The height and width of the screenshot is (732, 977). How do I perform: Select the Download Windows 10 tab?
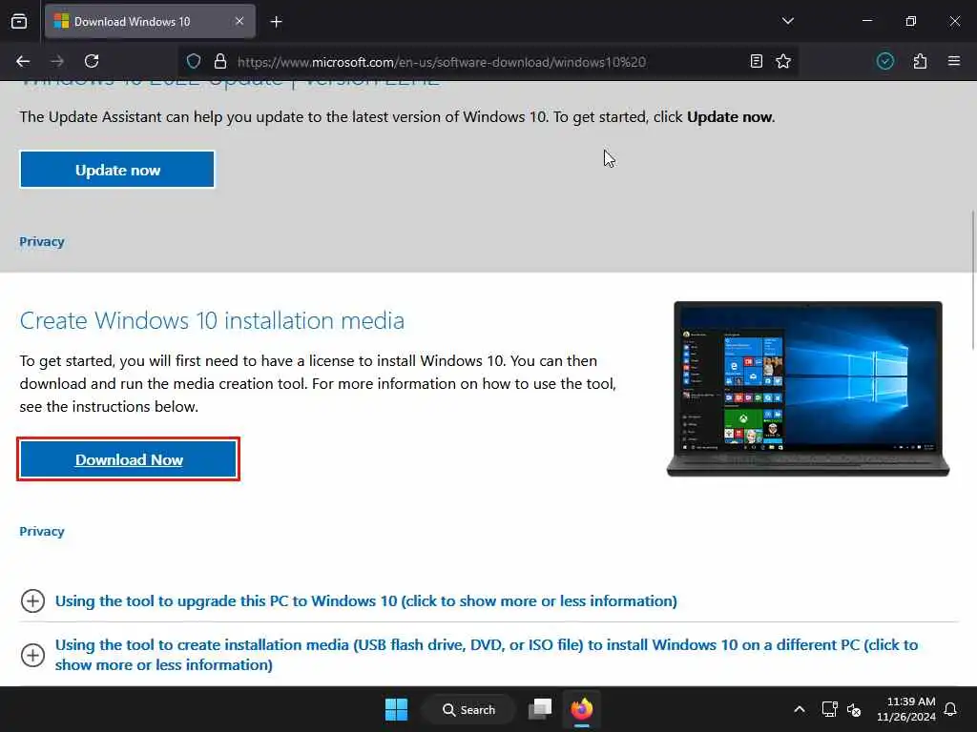[150, 21]
